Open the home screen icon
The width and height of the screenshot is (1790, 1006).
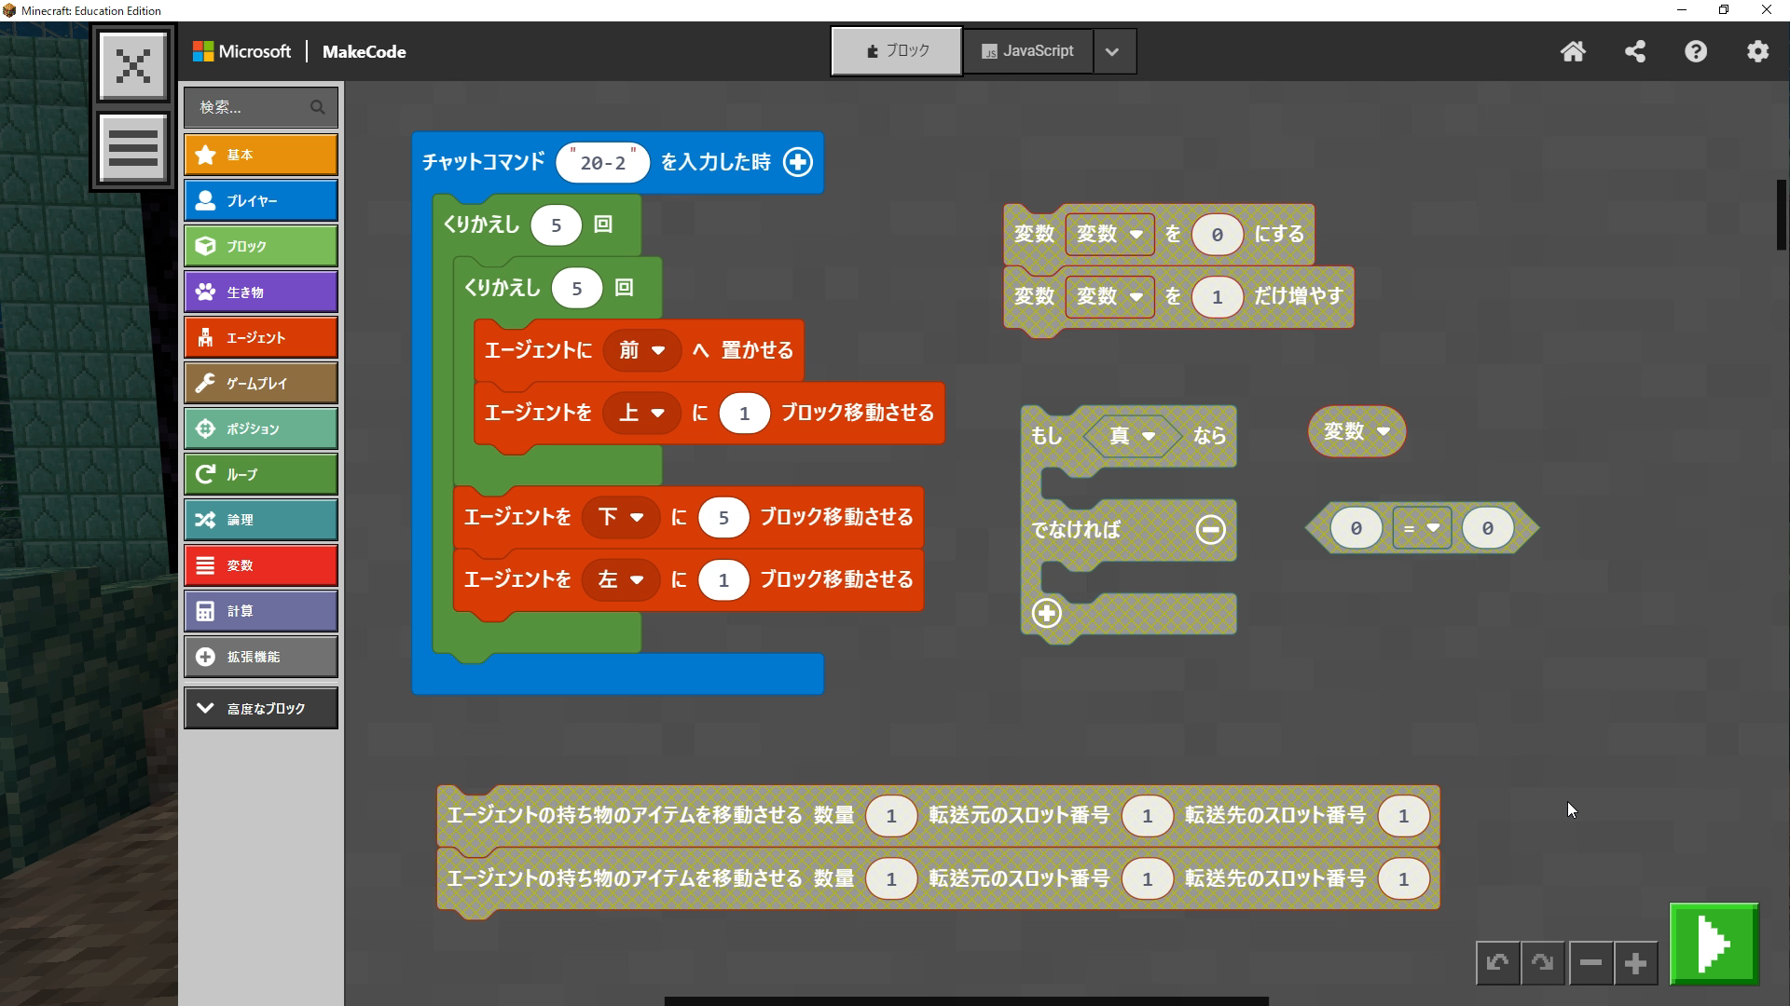click(1573, 51)
